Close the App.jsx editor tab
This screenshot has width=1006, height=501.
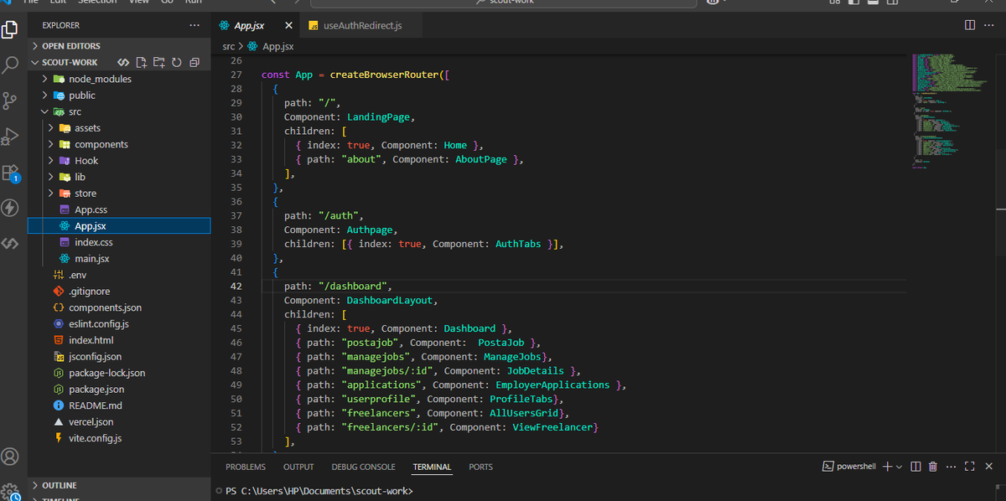[288, 26]
